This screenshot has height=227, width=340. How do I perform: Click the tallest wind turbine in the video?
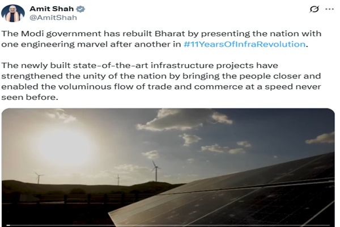[156, 171]
